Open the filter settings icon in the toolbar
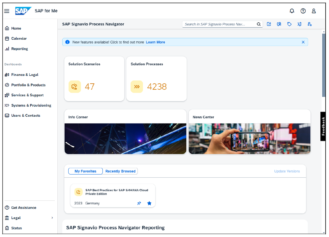Screen dimensions: 329x237 299,24
